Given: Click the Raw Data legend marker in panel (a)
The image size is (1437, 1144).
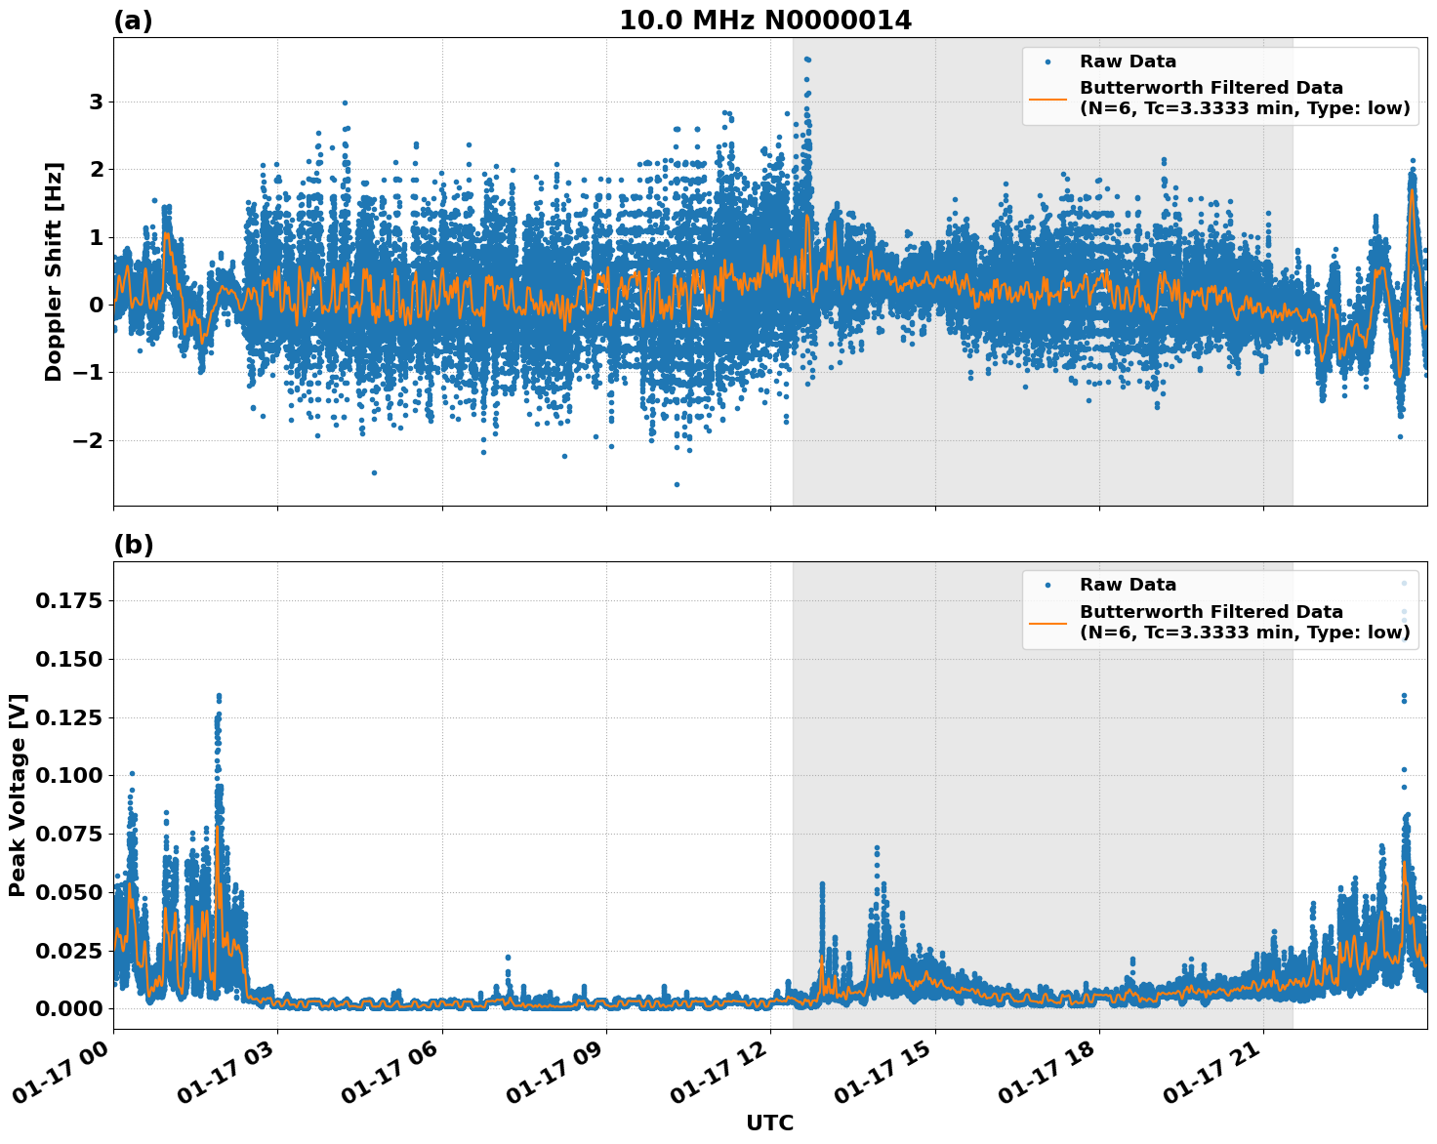Looking at the screenshot, I should click(x=1048, y=61).
